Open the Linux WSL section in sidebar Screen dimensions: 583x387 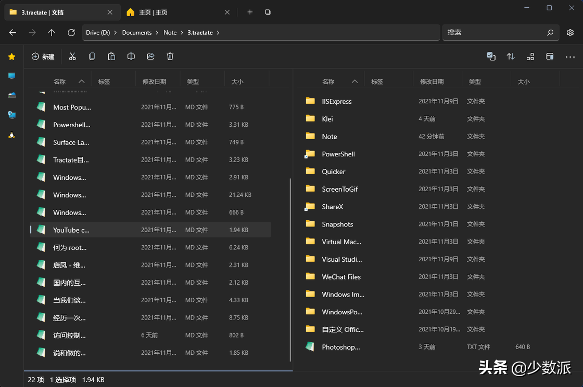pyautogui.click(x=11, y=134)
